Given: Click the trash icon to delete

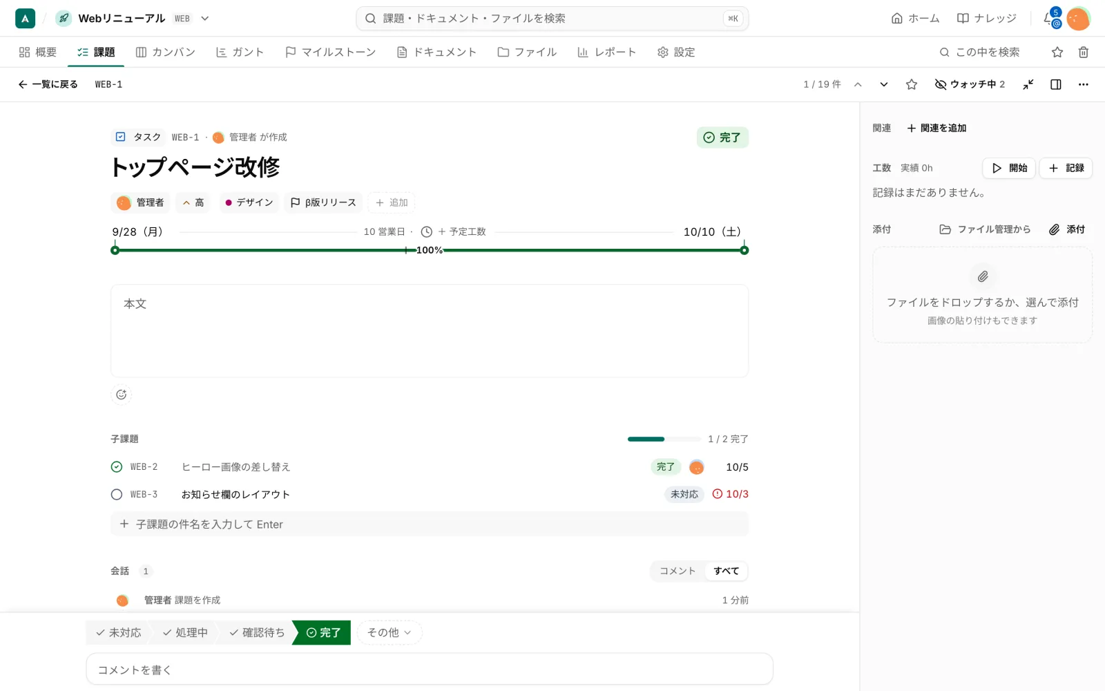Looking at the screenshot, I should 1084,52.
